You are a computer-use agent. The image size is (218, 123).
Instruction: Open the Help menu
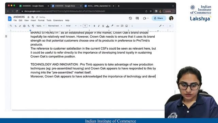(67, 20)
